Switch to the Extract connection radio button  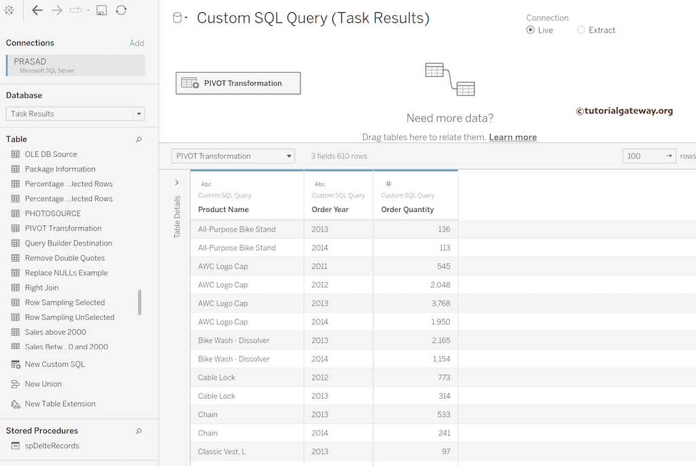pyautogui.click(x=581, y=30)
